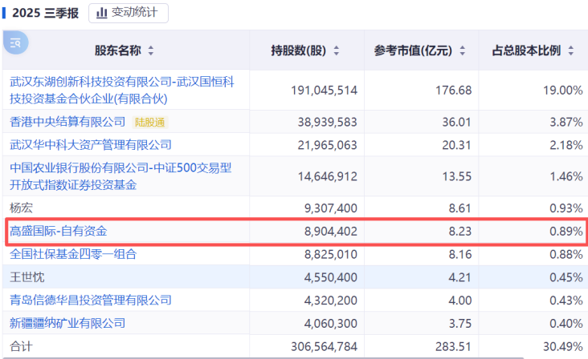Open 中国农业银行中证500 fund link

click(120, 176)
